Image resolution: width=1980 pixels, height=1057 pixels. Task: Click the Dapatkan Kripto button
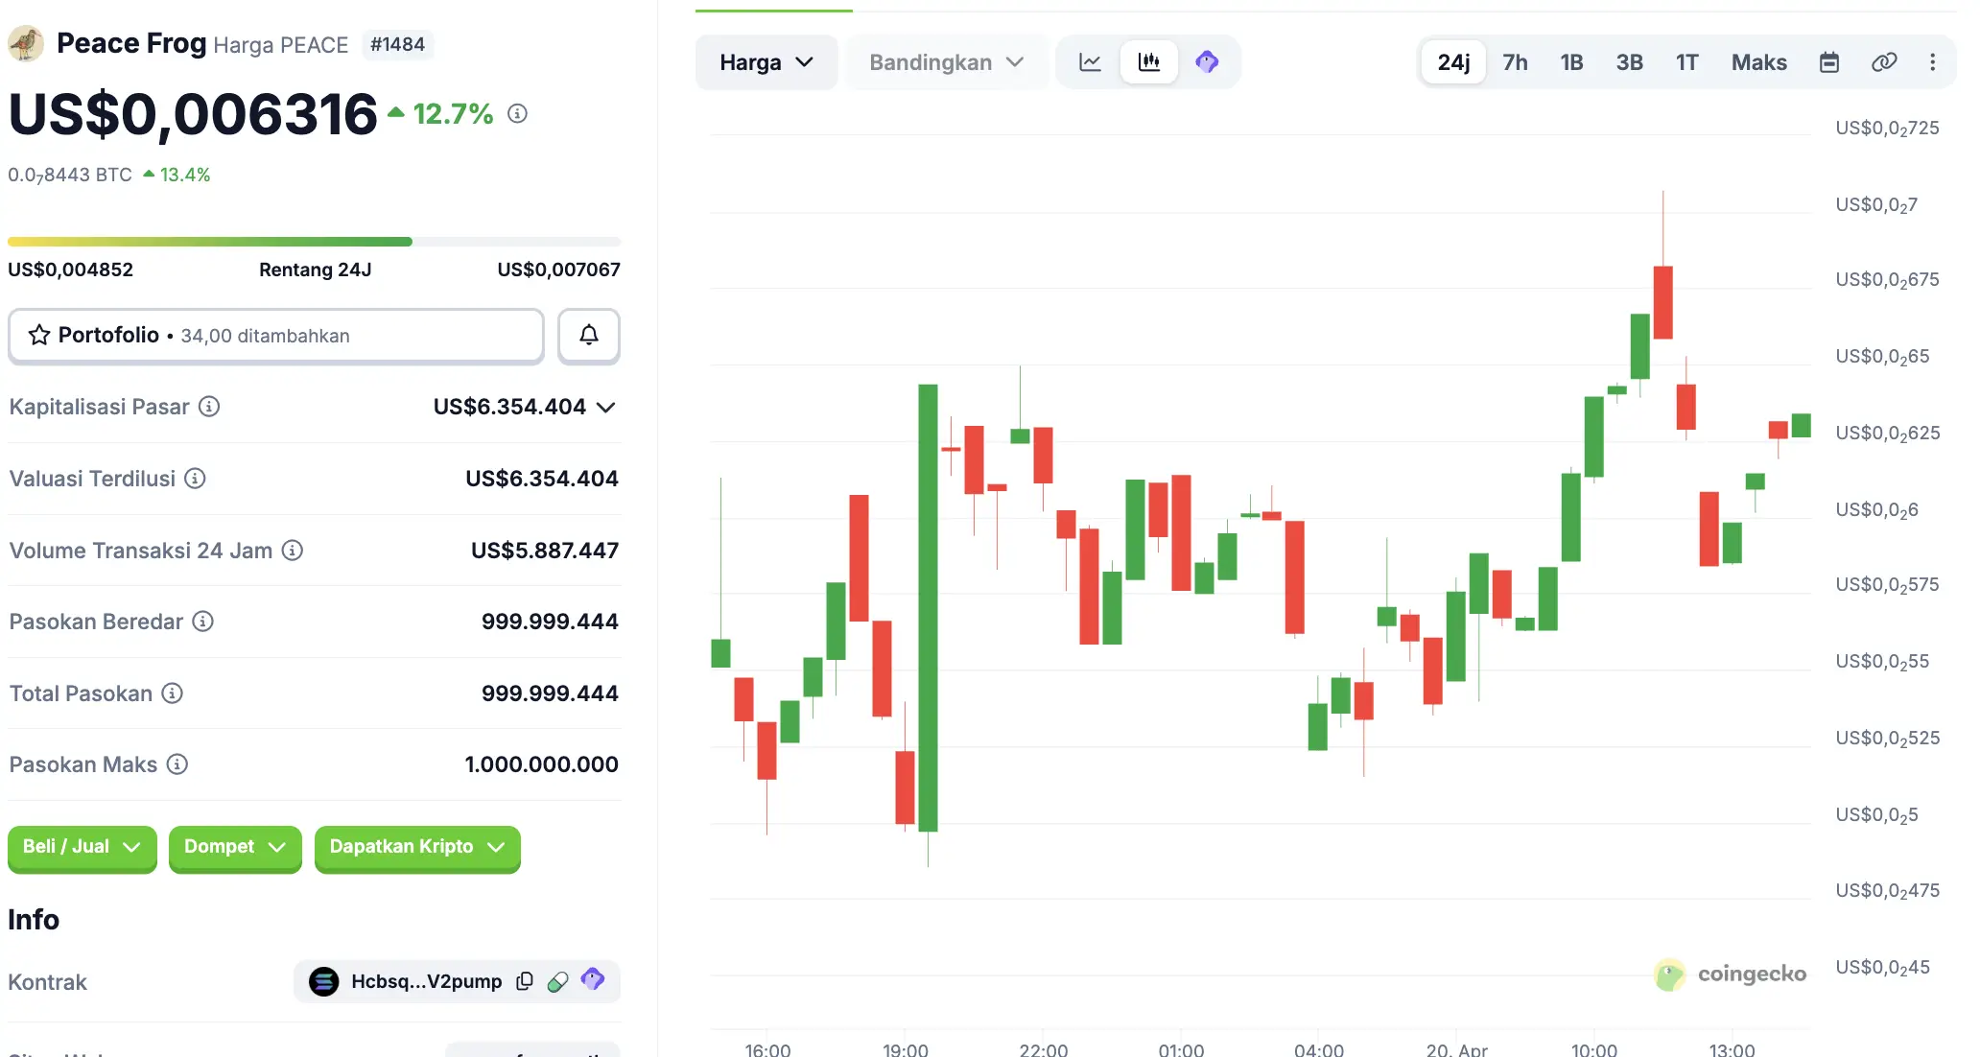(416, 849)
